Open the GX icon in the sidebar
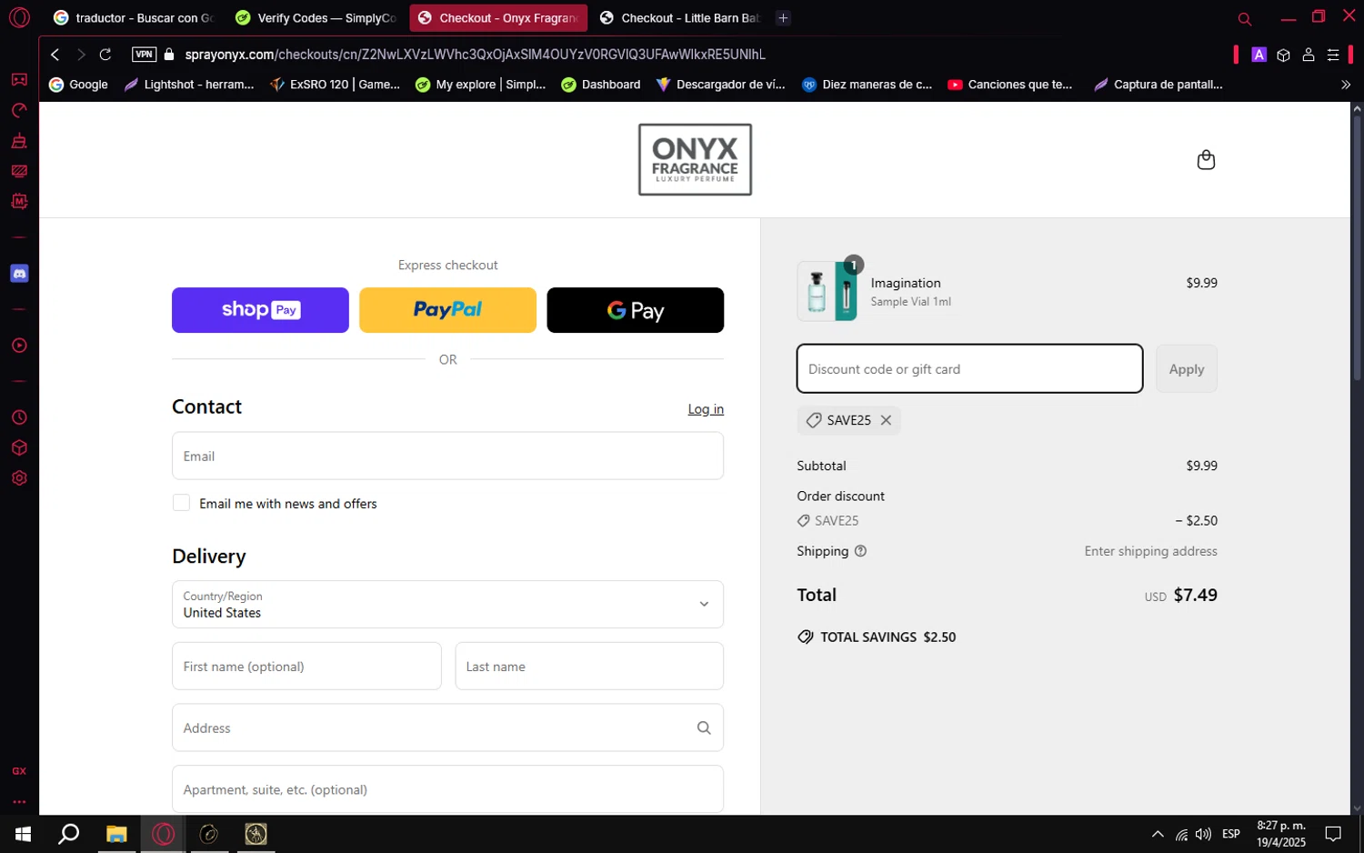This screenshot has width=1364, height=853. pyautogui.click(x=19, y=771)
